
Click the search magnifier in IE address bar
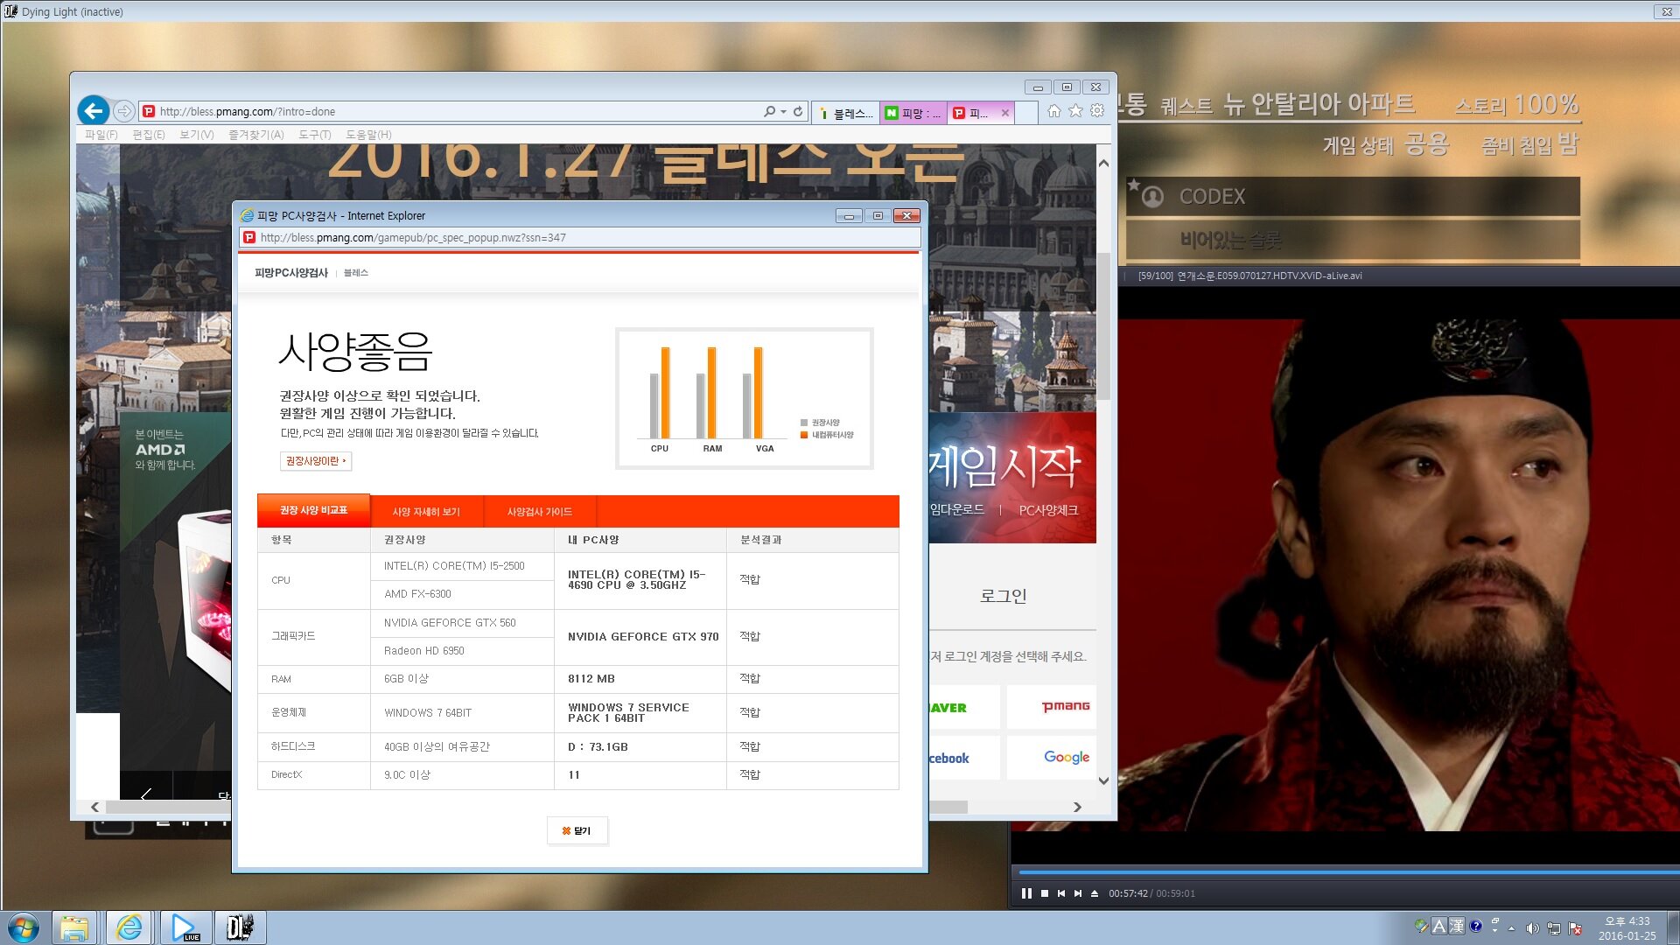pyautogui.click(x=769, y=111)
